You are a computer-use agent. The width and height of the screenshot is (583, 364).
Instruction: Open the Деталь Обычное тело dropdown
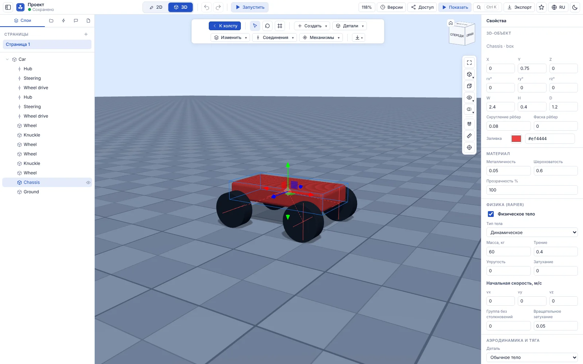tap(532, 357)
